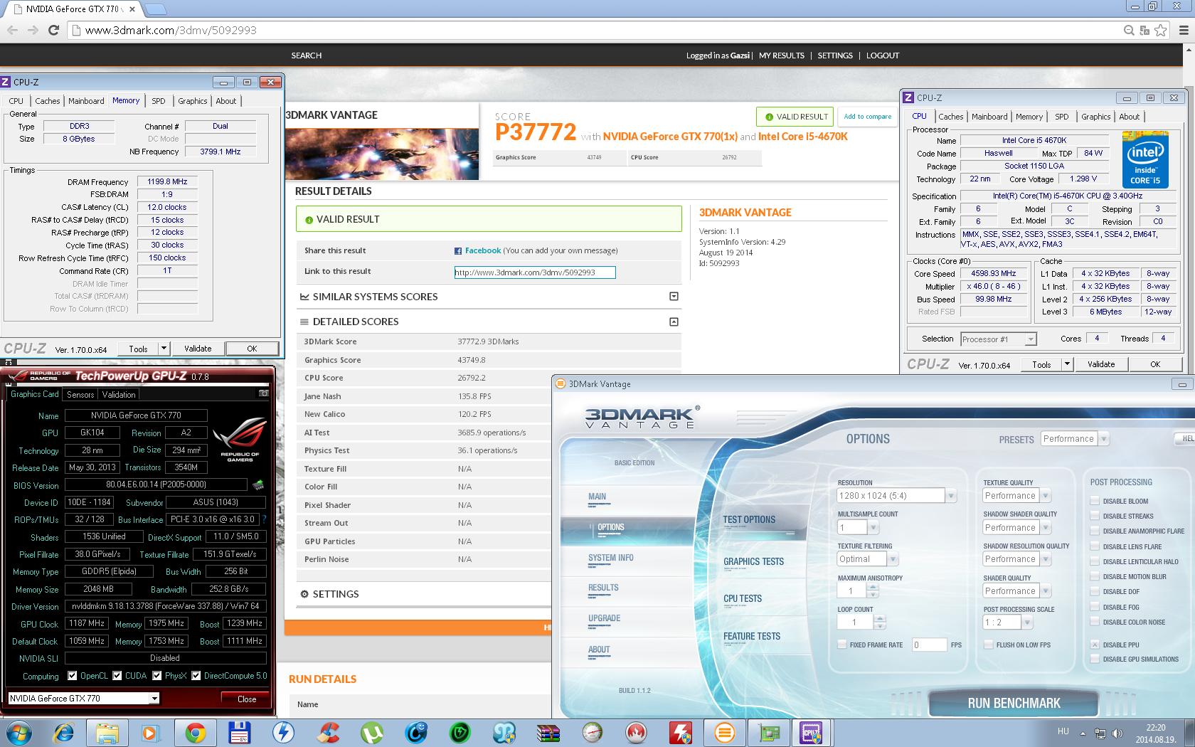The width and height of the screenshot is (1195, 747).
Task: Open uTorrent from the taskbar
Action: tap(371, 732)
